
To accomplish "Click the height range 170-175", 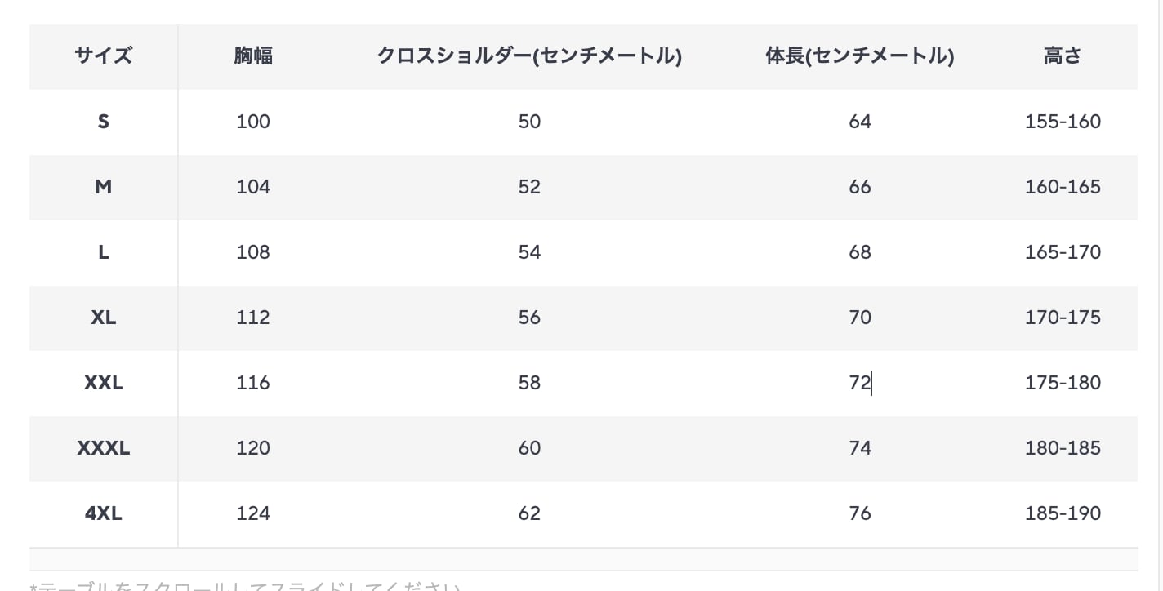I will [1063, 318].
